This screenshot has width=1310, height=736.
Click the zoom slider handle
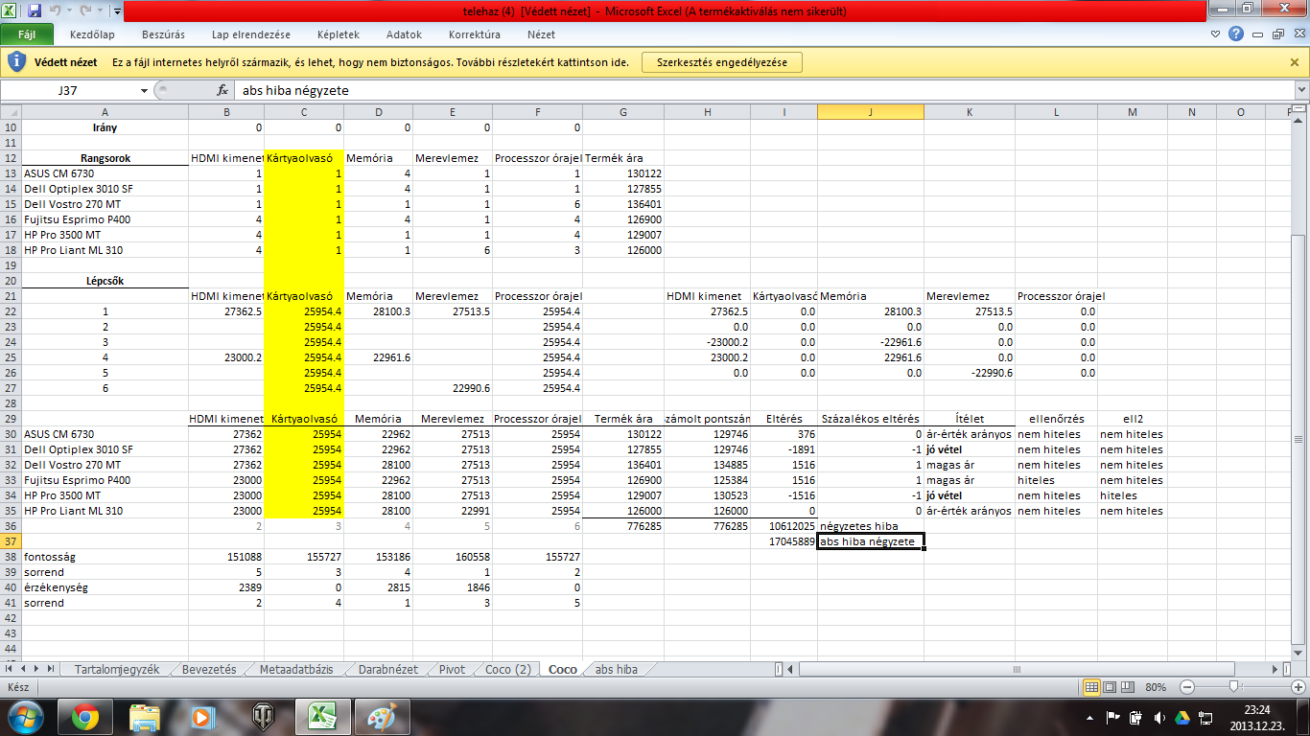(x=1232, y=687)
